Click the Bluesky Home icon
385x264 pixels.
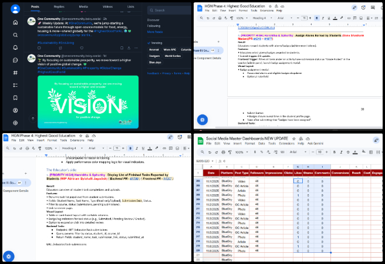(15, 22)
